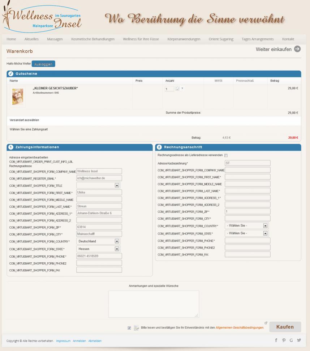Click the quantity update refresh icon
This screenshot has height=351, width=310.
click(x=177, y=89)
